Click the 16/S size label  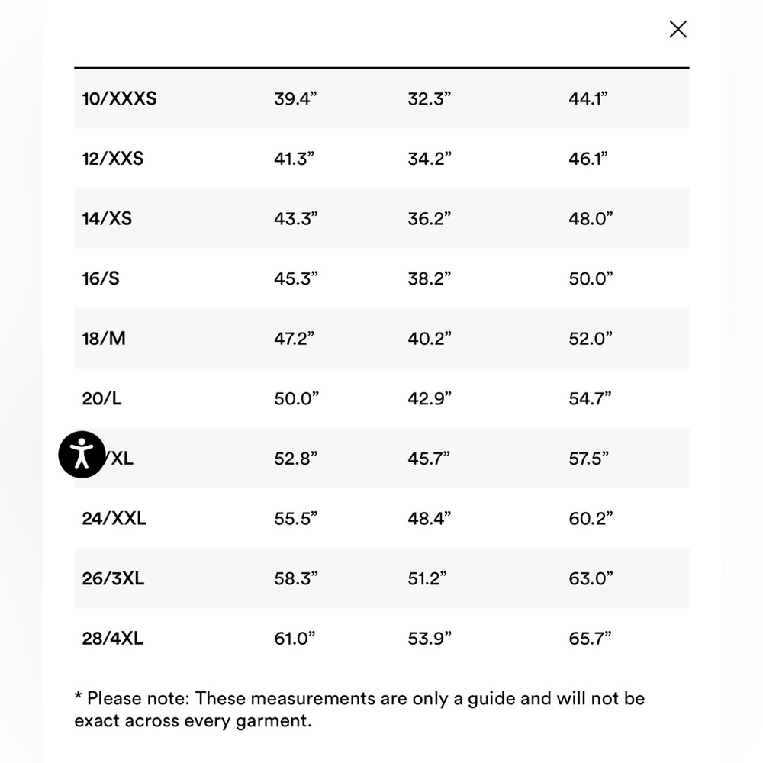point(101,278)
